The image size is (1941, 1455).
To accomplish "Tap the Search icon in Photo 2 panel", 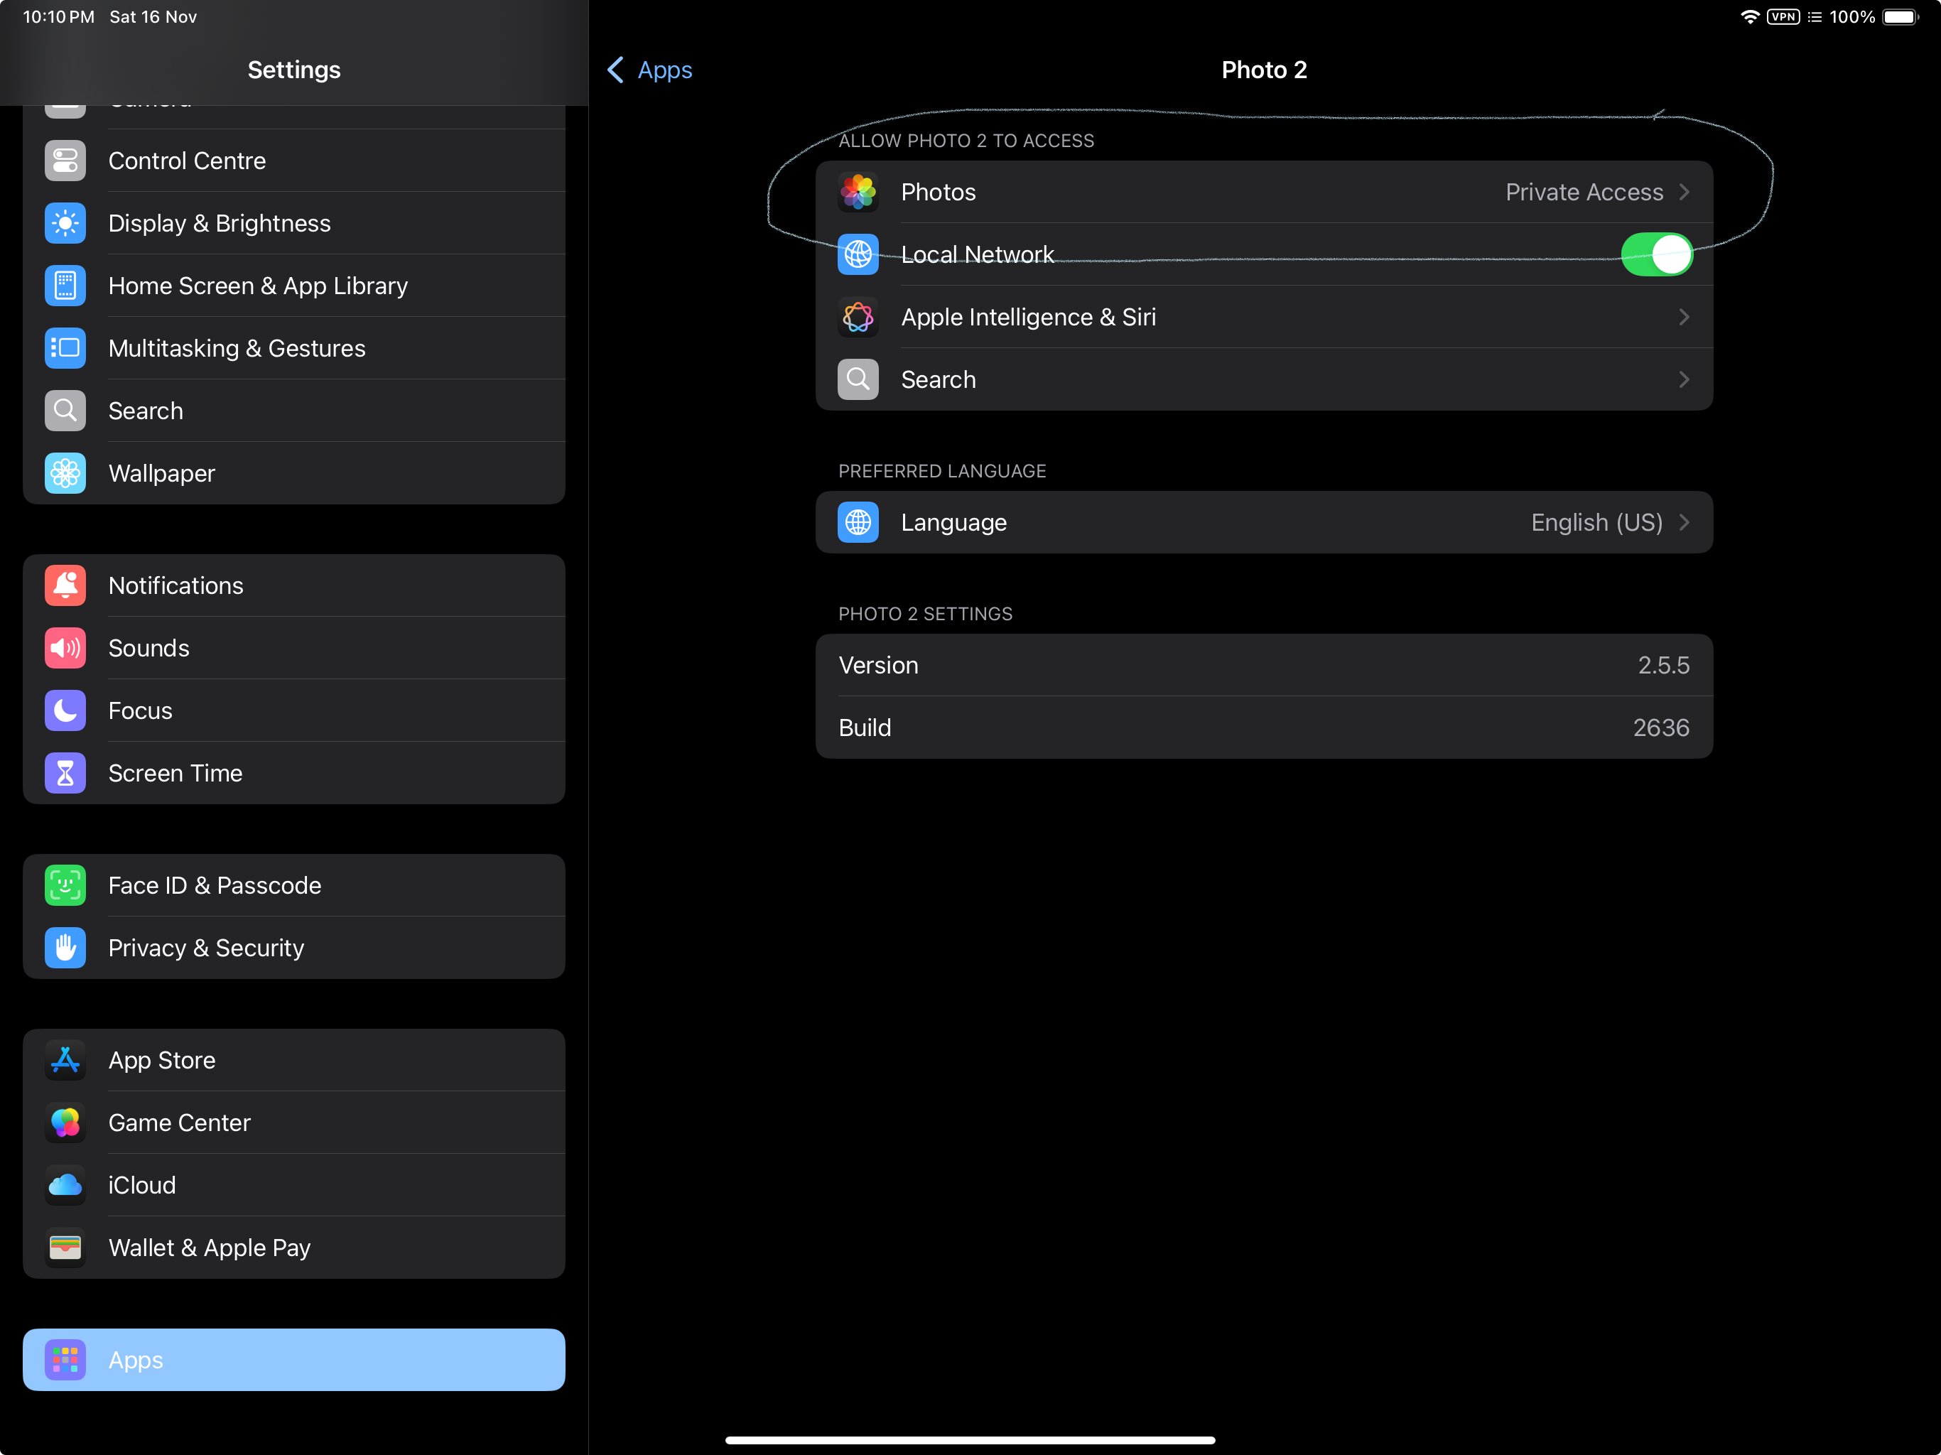I will [x=858, y=379].
